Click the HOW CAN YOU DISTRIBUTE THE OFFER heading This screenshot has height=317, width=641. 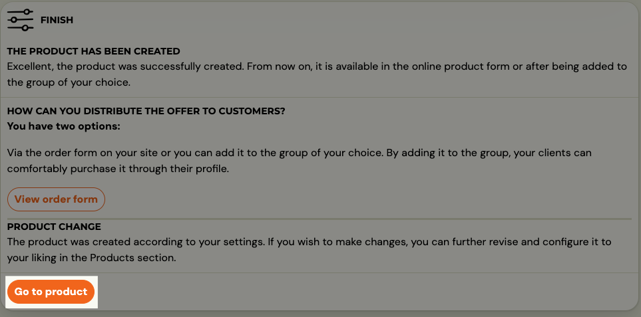pos(146,111)
